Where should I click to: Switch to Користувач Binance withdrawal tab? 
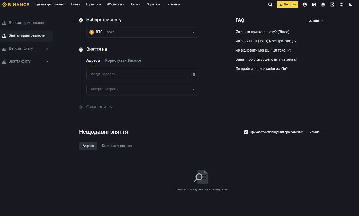pyautogui.click(x=123, y=60)
